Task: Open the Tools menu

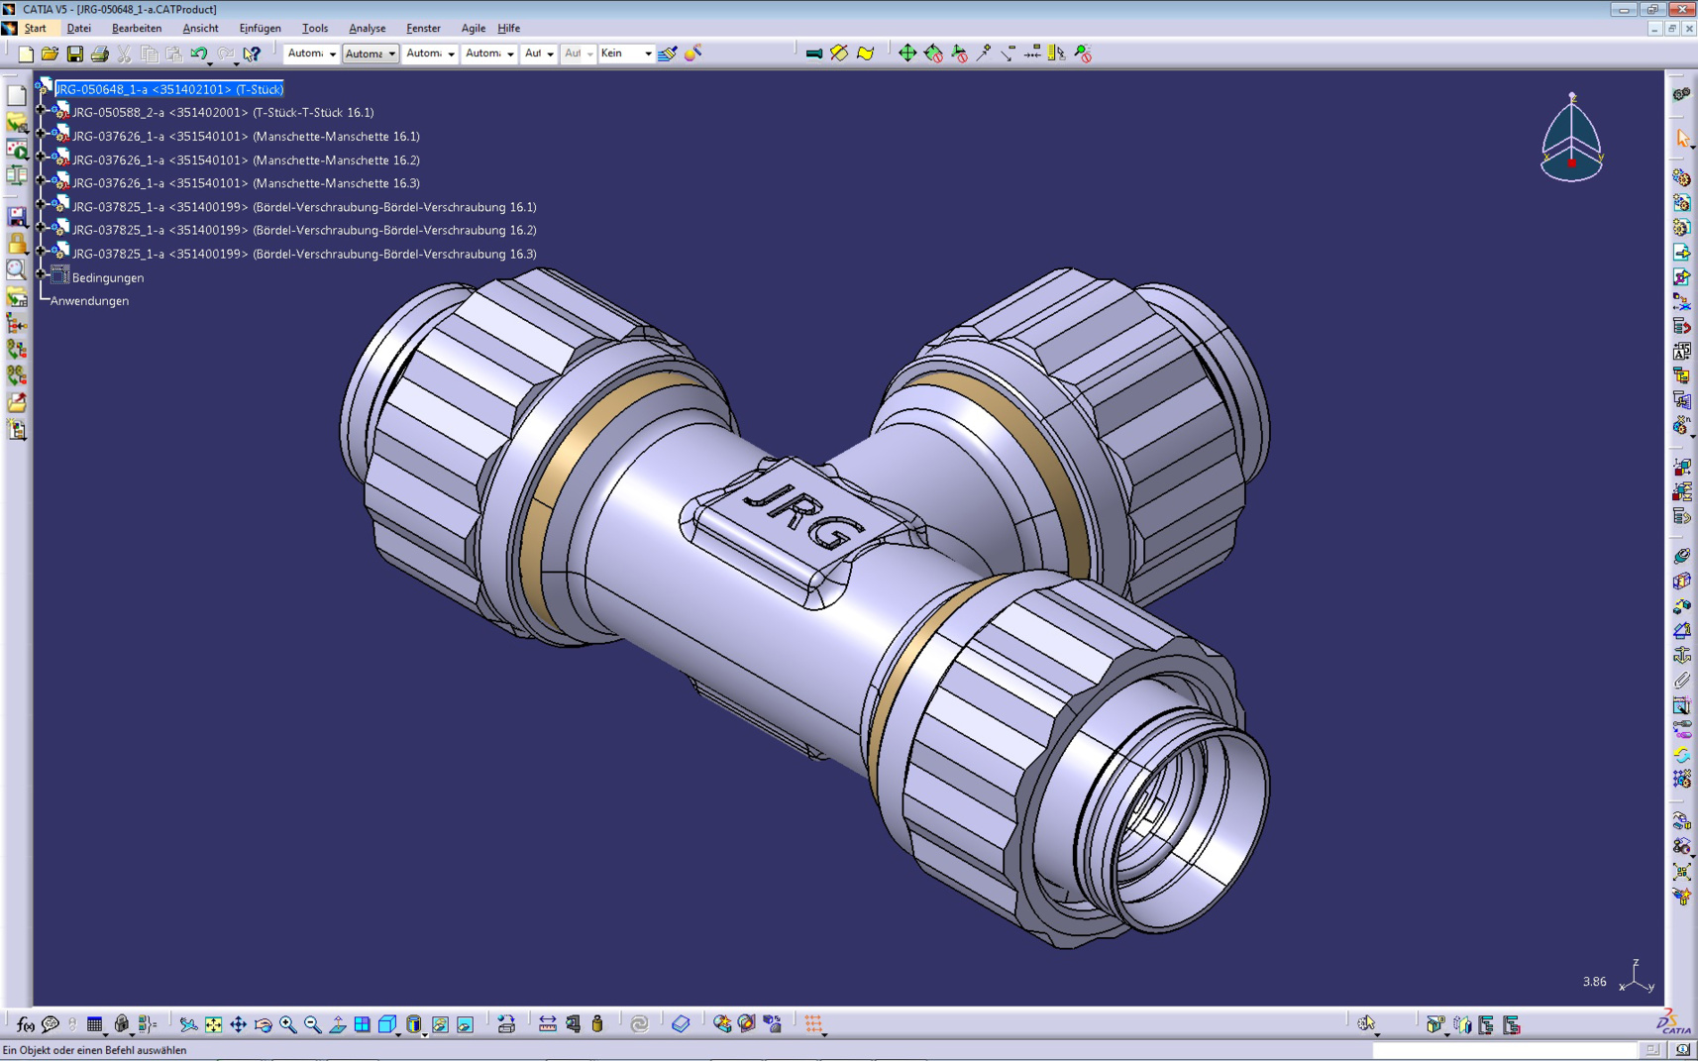Action: pos(314,28)
